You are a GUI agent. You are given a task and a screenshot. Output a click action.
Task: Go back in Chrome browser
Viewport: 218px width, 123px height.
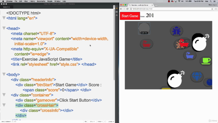click(121, 9)
